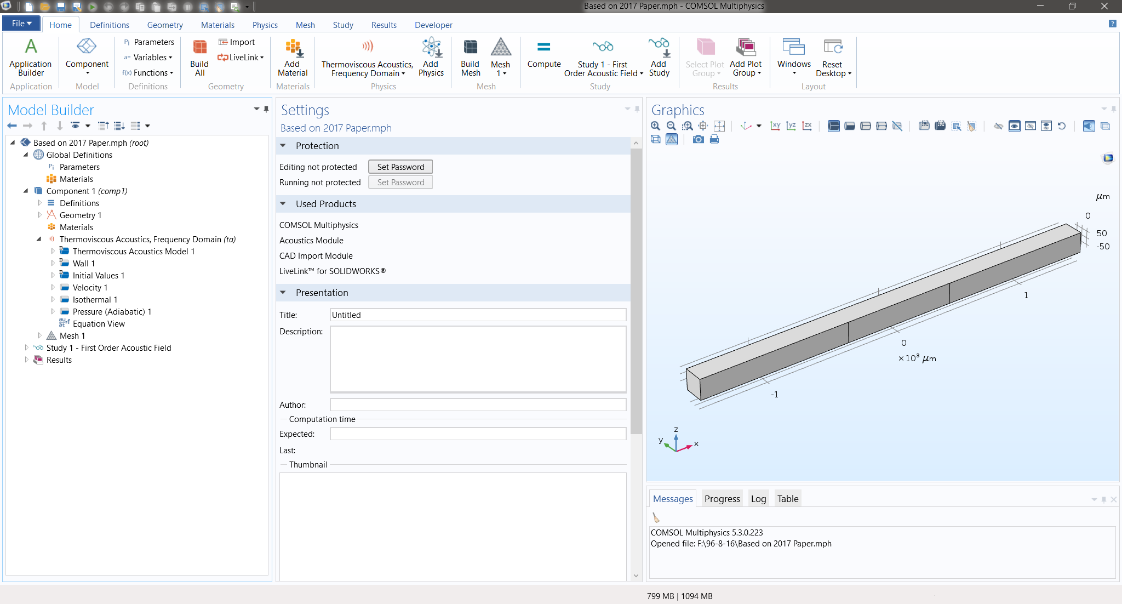Click the Title input field
The image size is (1122, 604).
pos(478,315)
